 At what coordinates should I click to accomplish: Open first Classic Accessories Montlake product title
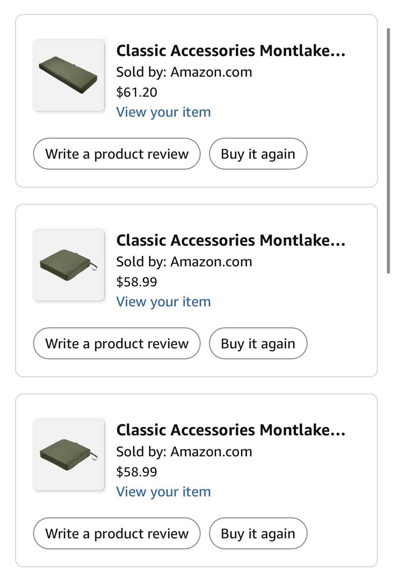[x=230, y=51]
